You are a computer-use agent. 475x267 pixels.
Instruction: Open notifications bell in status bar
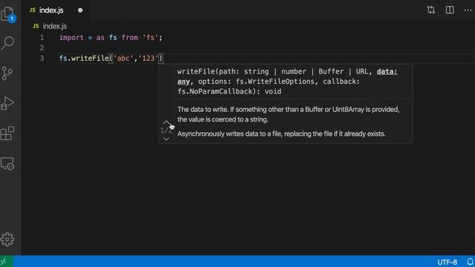[470, 262]
